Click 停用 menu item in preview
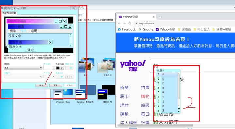Viewport: 235px width, 129px height. (23, 31)
